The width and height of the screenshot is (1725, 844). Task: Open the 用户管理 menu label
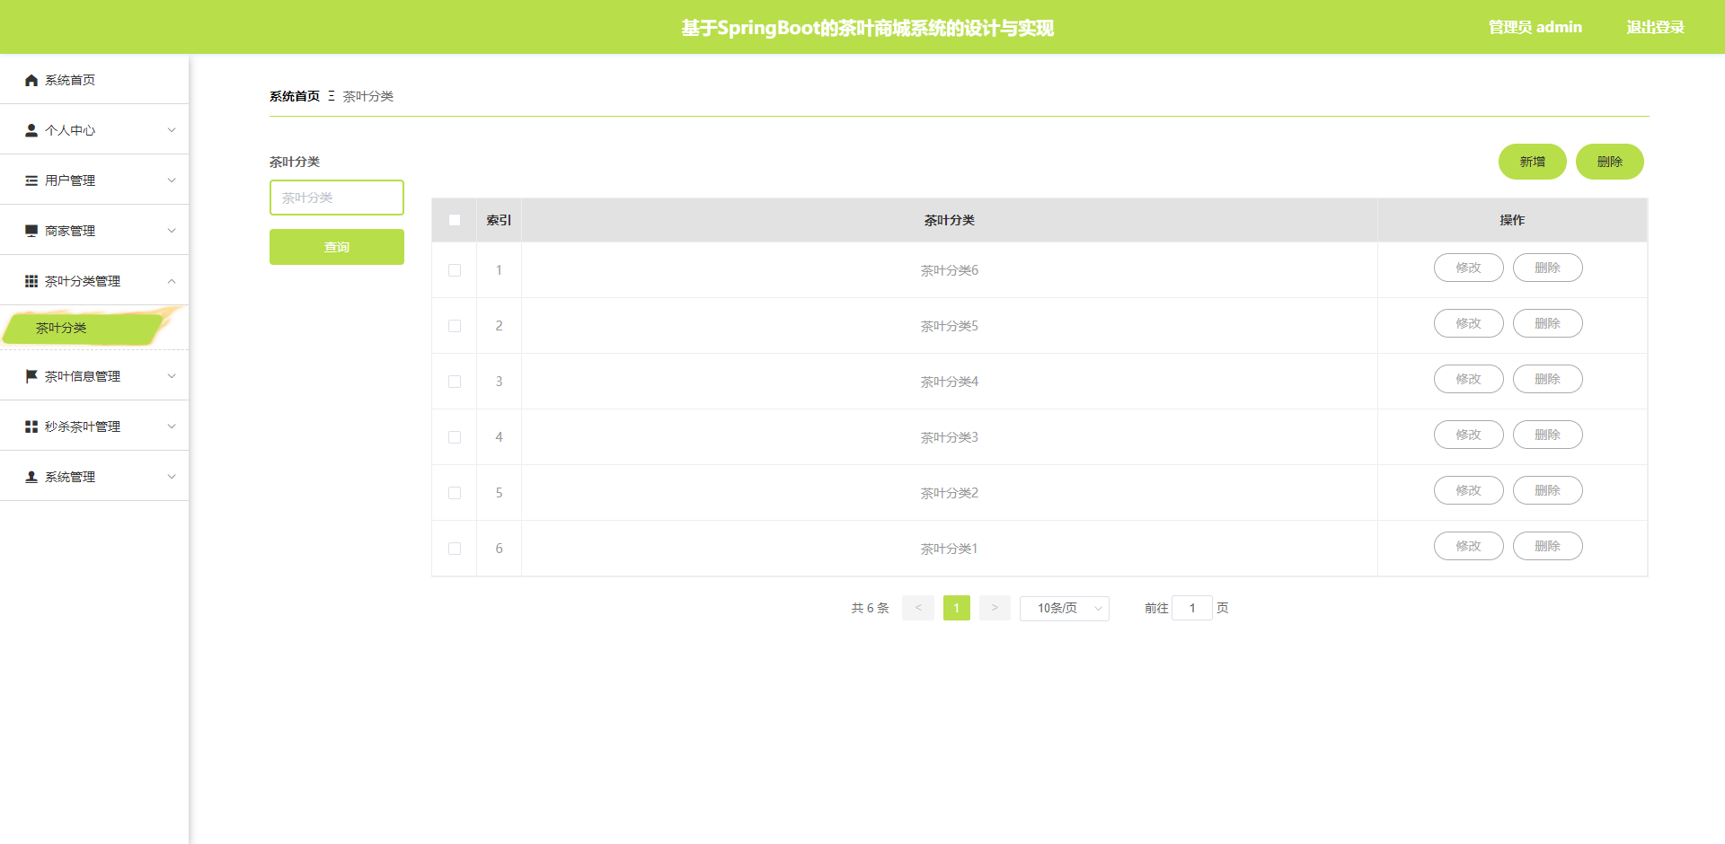(x=70, y=180)
